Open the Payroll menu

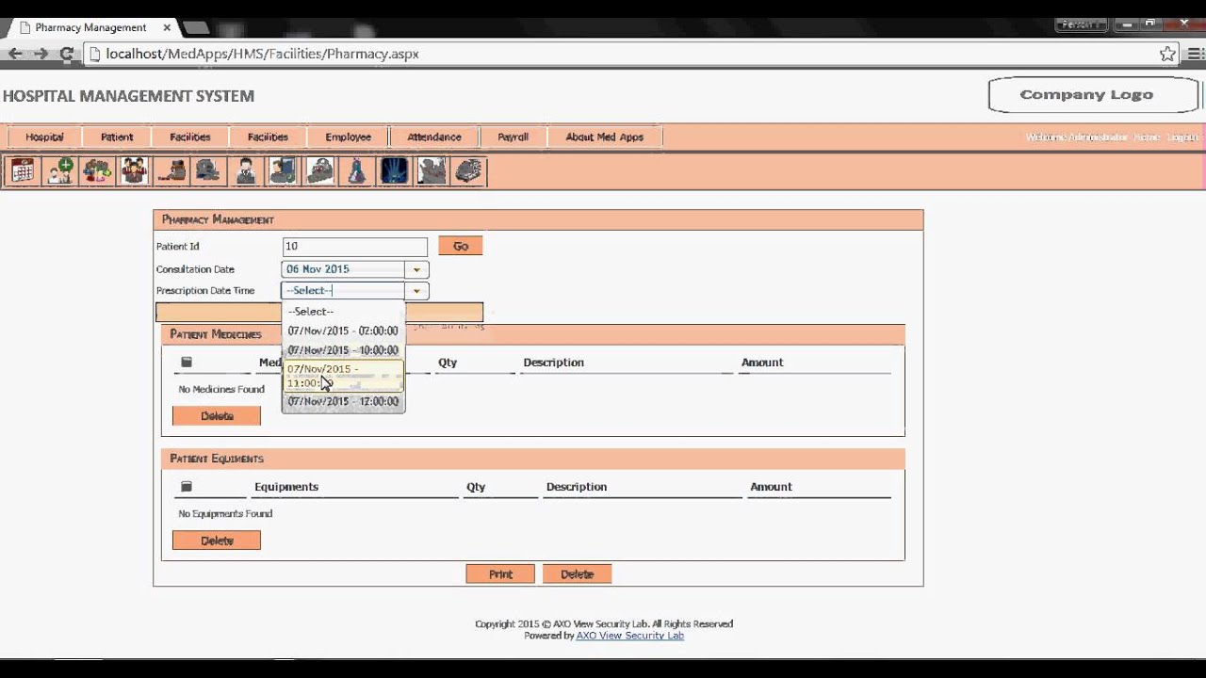point(513,137)
